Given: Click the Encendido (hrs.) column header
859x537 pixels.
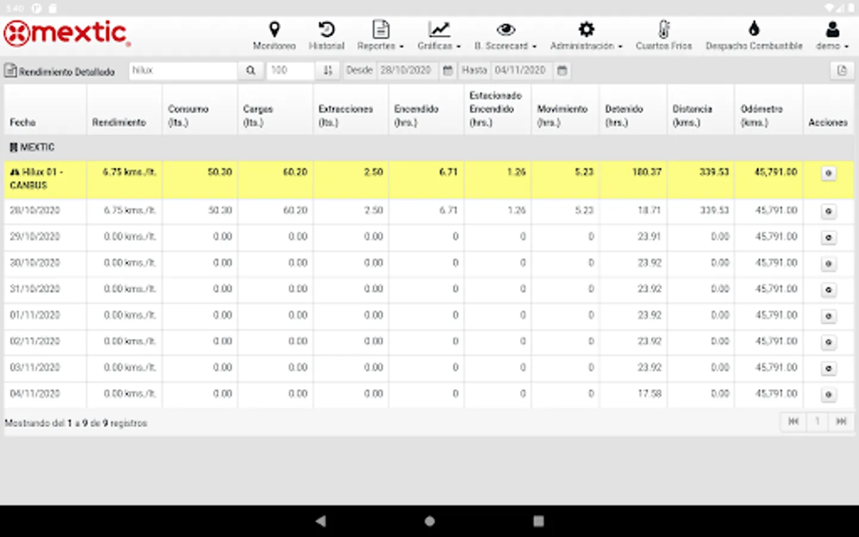Looking at the screenshot, I should pos(427,109).
